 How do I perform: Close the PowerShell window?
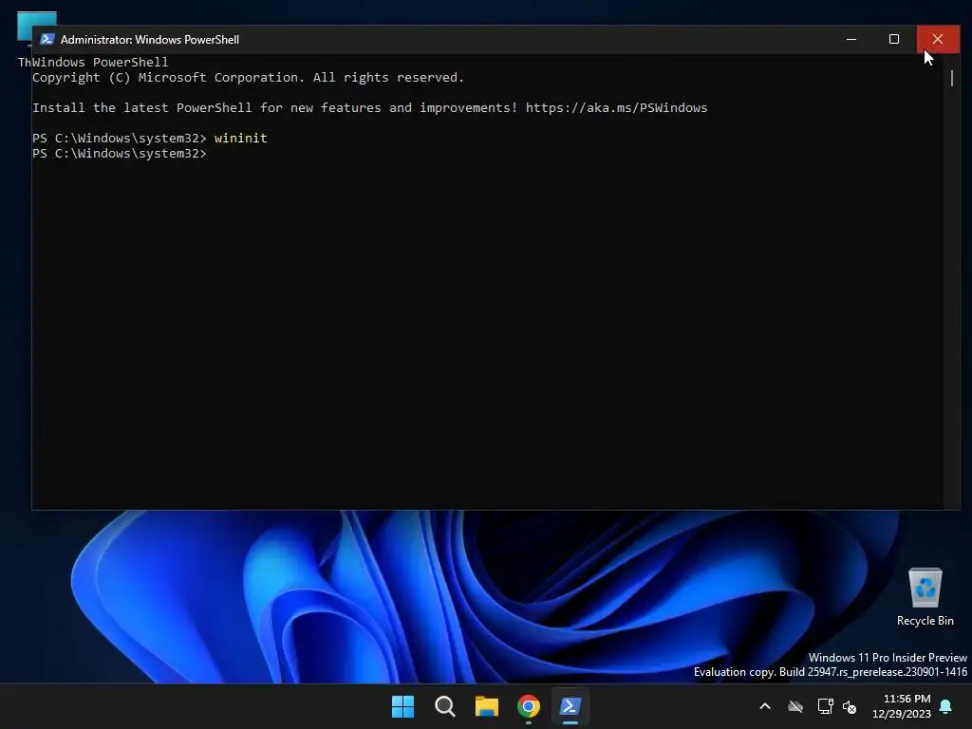tap(938, 39)
